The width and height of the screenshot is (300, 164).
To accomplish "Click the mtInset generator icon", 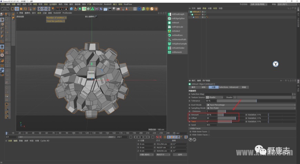I will click(x=169, y=22).
